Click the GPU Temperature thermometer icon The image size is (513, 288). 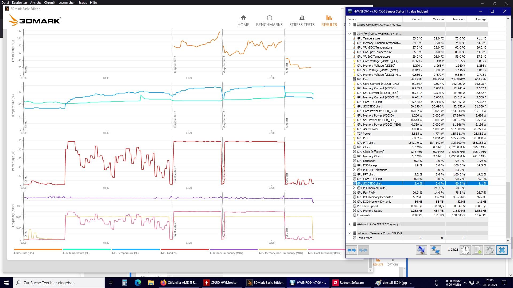click(x=355, y=38)
